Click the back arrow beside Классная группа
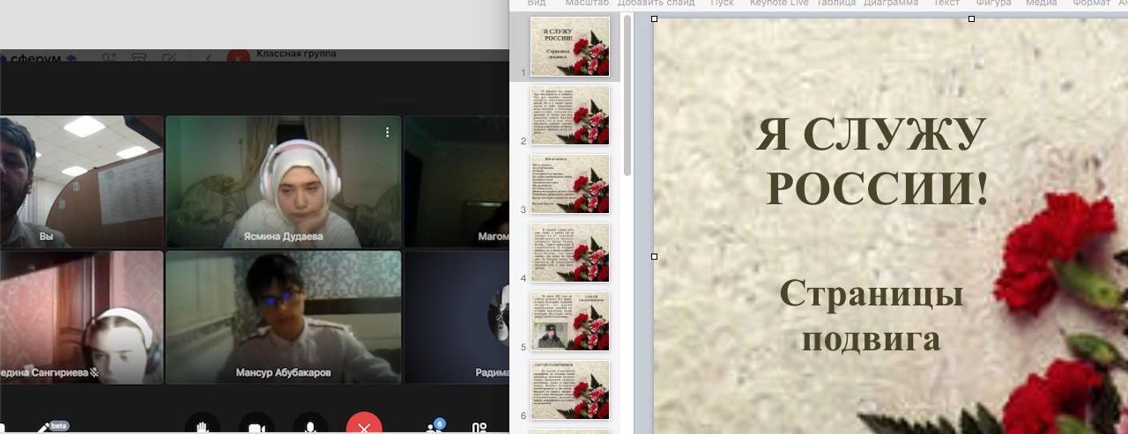 (x=209, y=59)
